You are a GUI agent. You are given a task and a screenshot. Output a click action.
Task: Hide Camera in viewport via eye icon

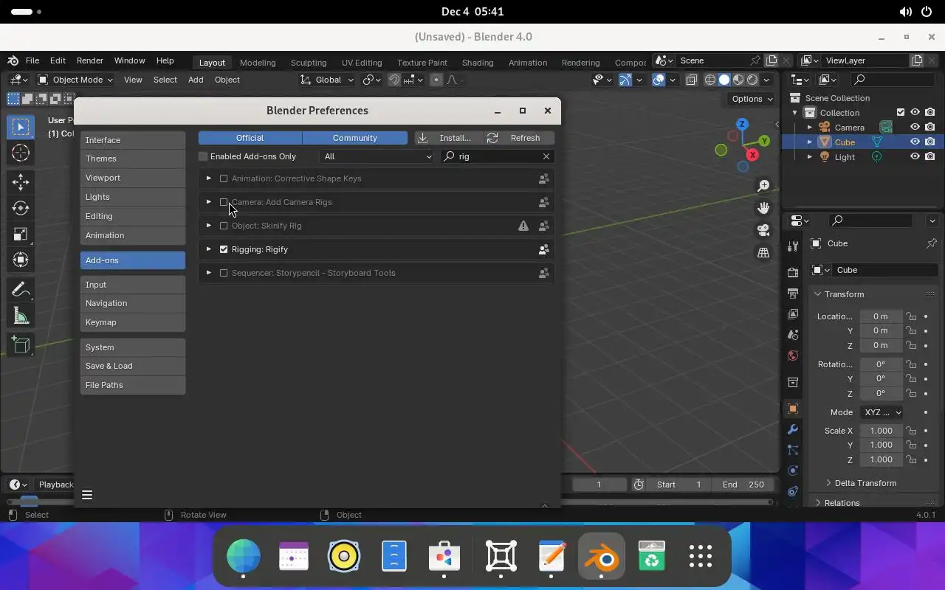[x=915, y=127]
